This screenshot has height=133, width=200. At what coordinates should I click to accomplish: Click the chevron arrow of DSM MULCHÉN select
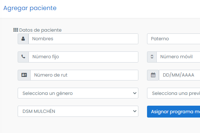point(135,111)
